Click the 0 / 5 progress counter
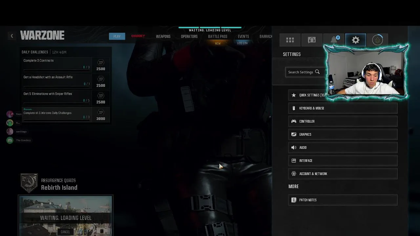The height and width of the screenshot is (236, 420). tap(86, 100)
